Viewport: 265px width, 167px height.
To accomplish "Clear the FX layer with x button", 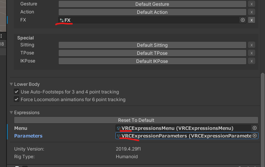I will click(x=252, y=20).
